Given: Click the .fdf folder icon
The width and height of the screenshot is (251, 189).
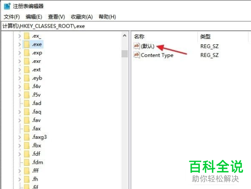Looking at the screenshot, I should pyautogui.click(x=27, y=154).
